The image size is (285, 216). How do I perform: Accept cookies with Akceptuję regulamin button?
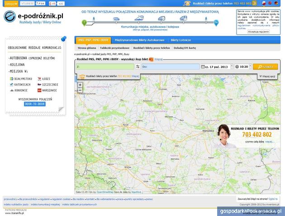click(x=258, y=32)
